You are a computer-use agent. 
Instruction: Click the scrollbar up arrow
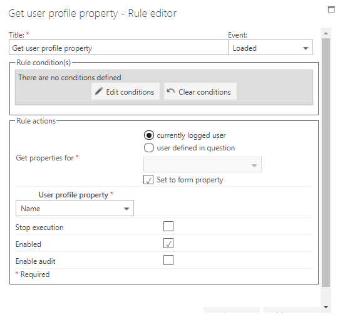tap(326, 33)
